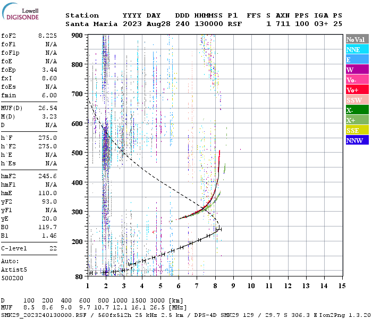Click the 80 km height axis label
This screenshot has height=319, width=372.
(79, 277)
